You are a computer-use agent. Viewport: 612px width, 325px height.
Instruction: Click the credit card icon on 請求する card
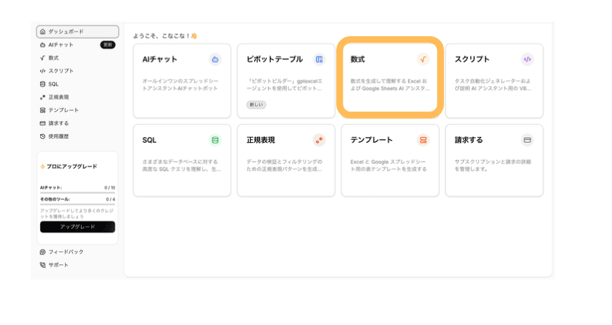point(527,140)
